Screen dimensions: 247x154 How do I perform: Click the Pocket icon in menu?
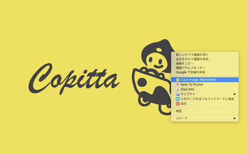[178, 84]
